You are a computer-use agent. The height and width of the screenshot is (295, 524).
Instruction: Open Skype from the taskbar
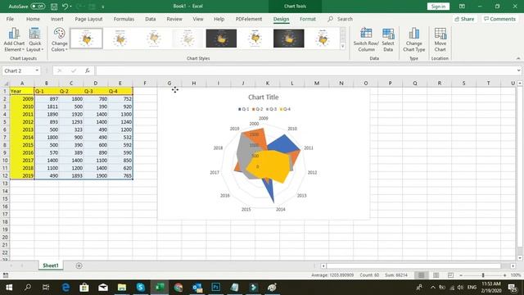point(141,288)
